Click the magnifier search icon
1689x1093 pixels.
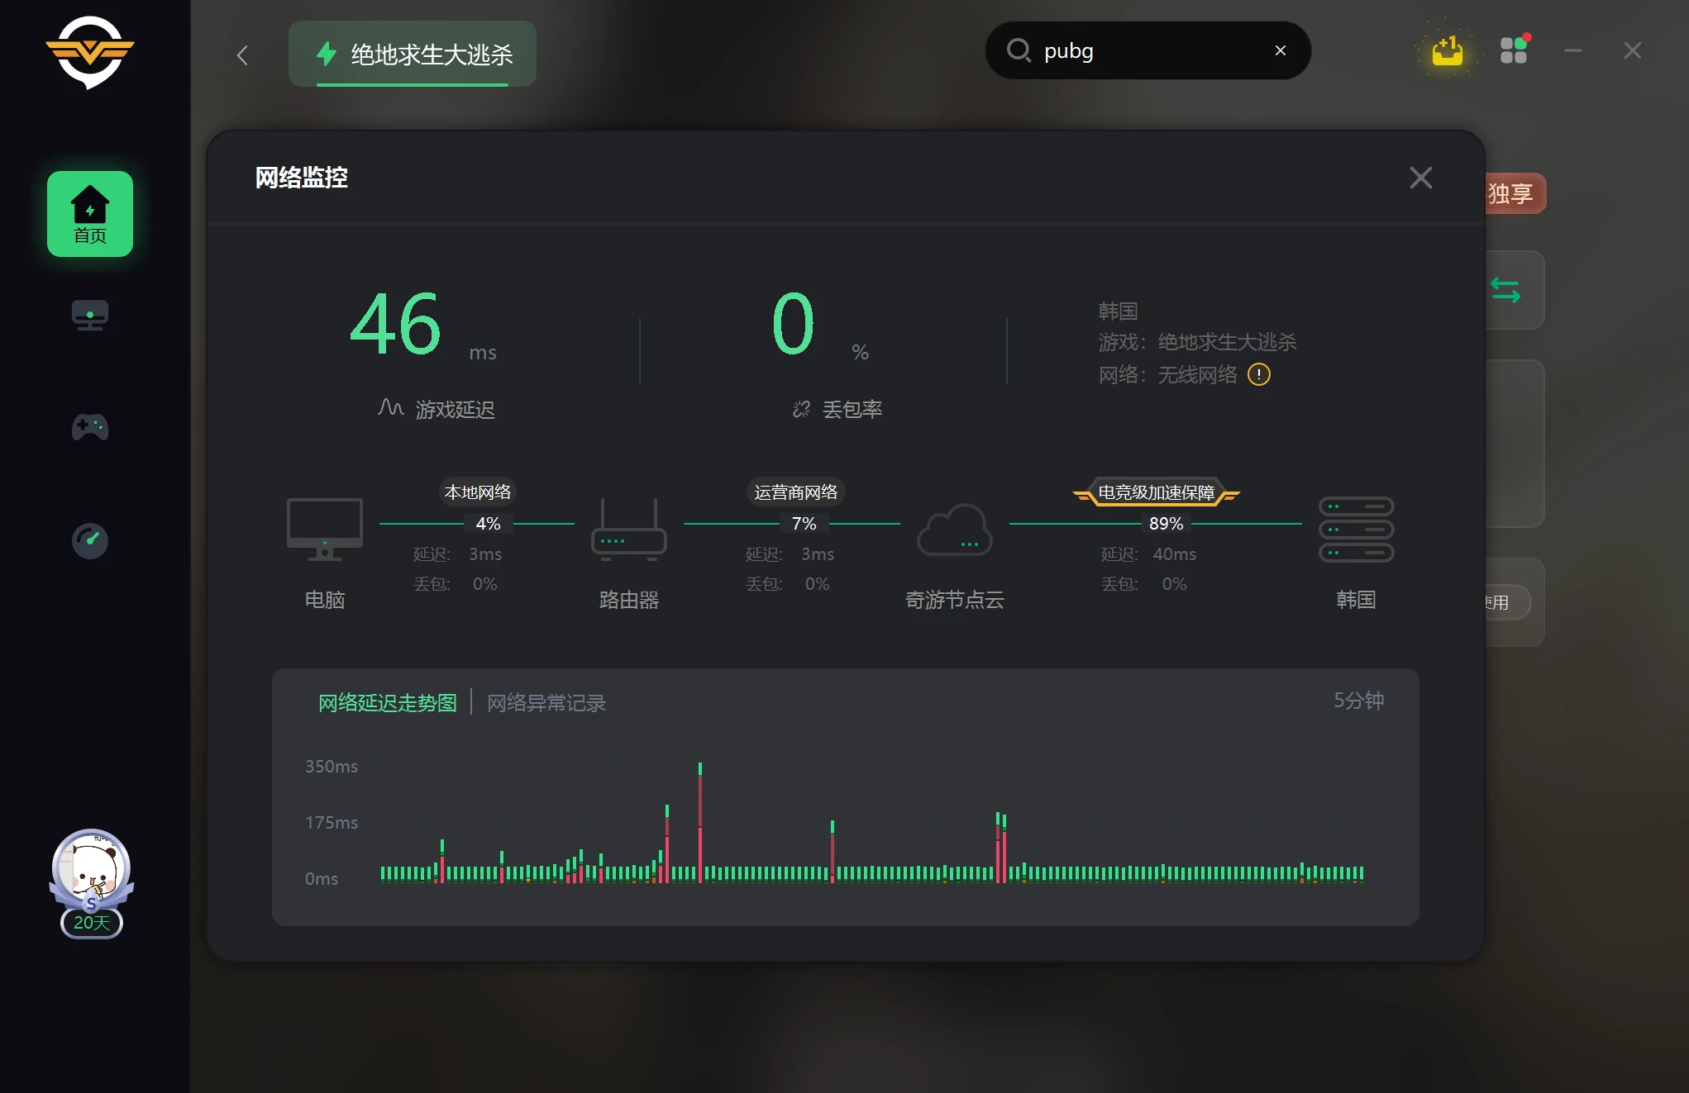click(x=1019, y=50)
